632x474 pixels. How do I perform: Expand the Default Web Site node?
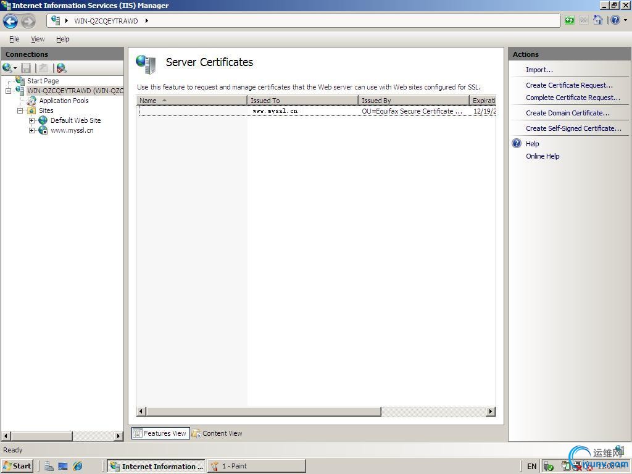31,120
